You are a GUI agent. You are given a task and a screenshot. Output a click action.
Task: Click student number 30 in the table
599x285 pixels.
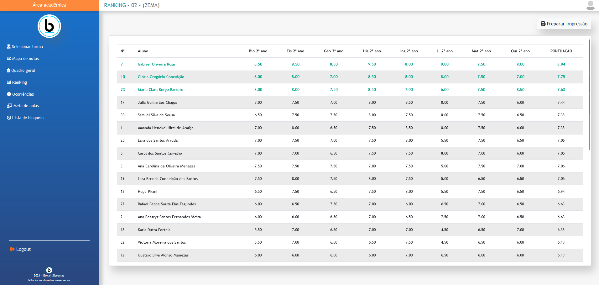coord(122,115)
